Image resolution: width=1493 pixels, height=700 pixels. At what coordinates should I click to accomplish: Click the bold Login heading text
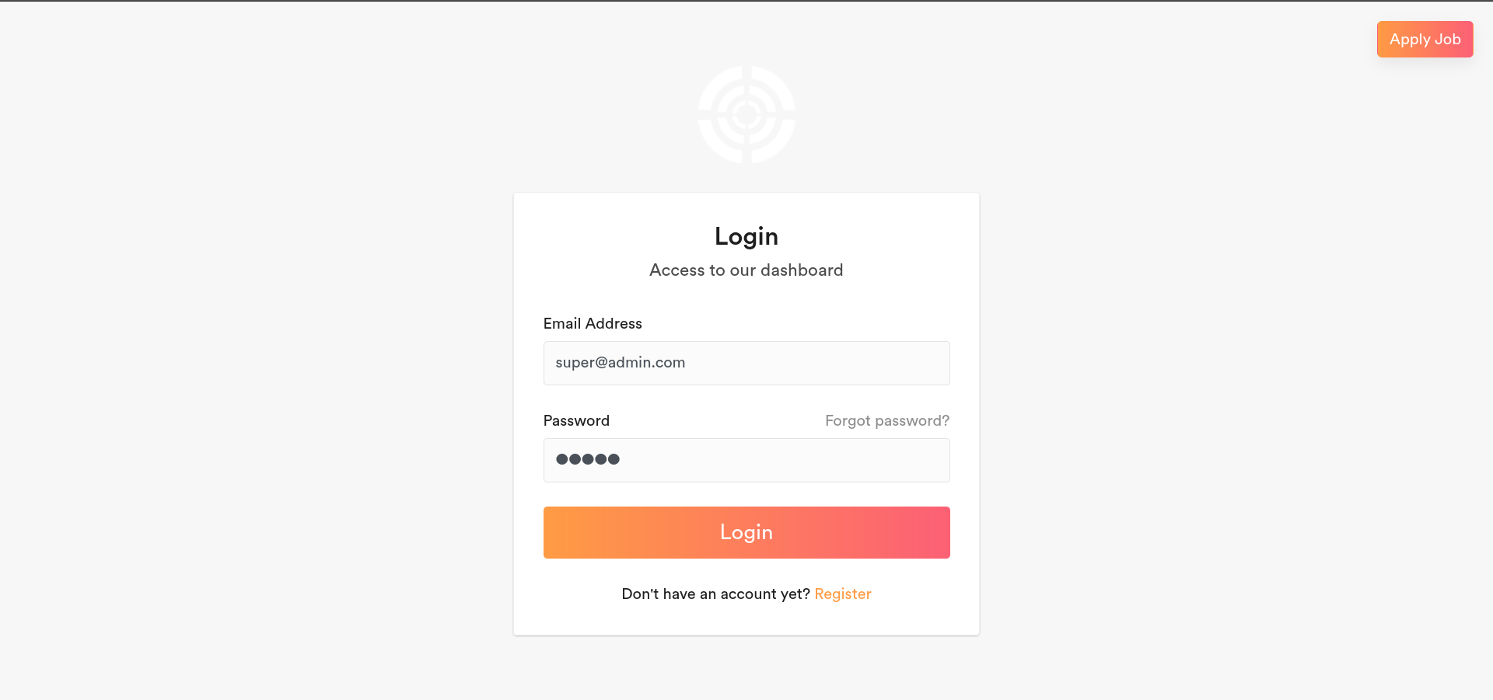point(746,236)
